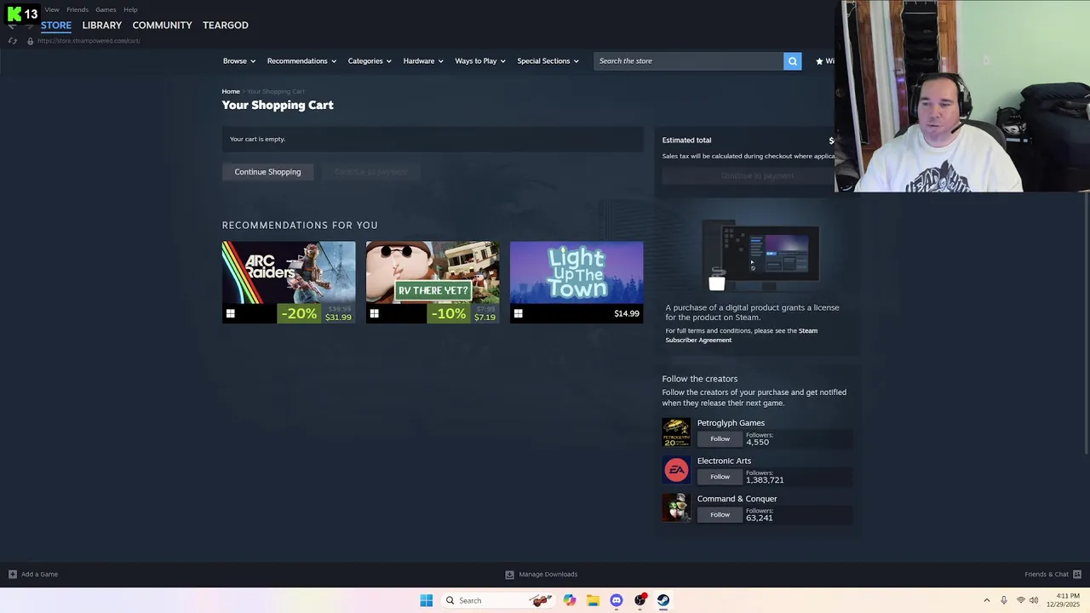
Task: Switch to the COMMUNITY tab
Action: pyautogui.click(x=162, y=26)
